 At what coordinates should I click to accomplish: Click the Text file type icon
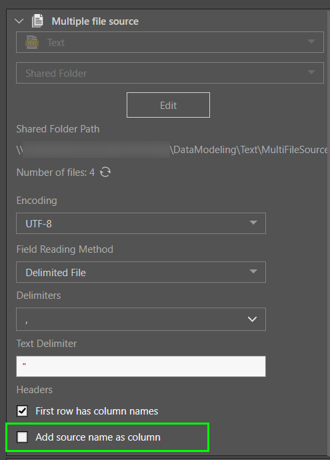click(x=31, y=43)
